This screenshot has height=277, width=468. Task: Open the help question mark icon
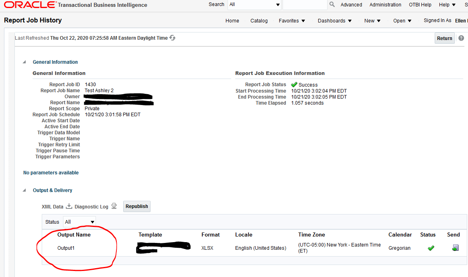point(461,38)
